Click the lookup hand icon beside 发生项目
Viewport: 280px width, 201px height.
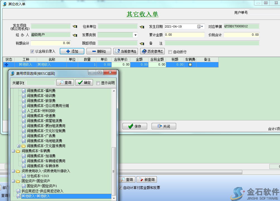click(x=74, y=26)
